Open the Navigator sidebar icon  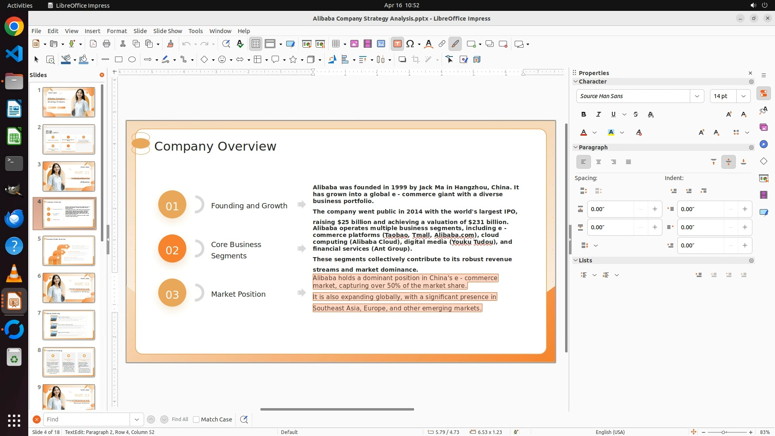tap(763, 145)
